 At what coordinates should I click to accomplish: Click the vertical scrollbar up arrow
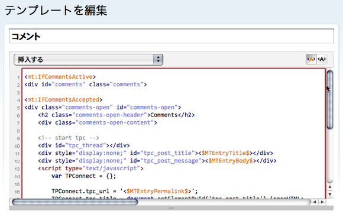pos(330,187)
